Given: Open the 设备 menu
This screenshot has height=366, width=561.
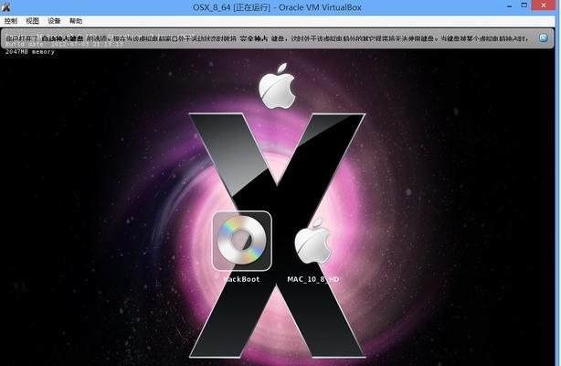Looking at the screenshot, I should (54, 21).
